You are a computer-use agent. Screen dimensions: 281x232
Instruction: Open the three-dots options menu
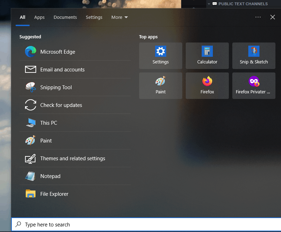(258, 17)
